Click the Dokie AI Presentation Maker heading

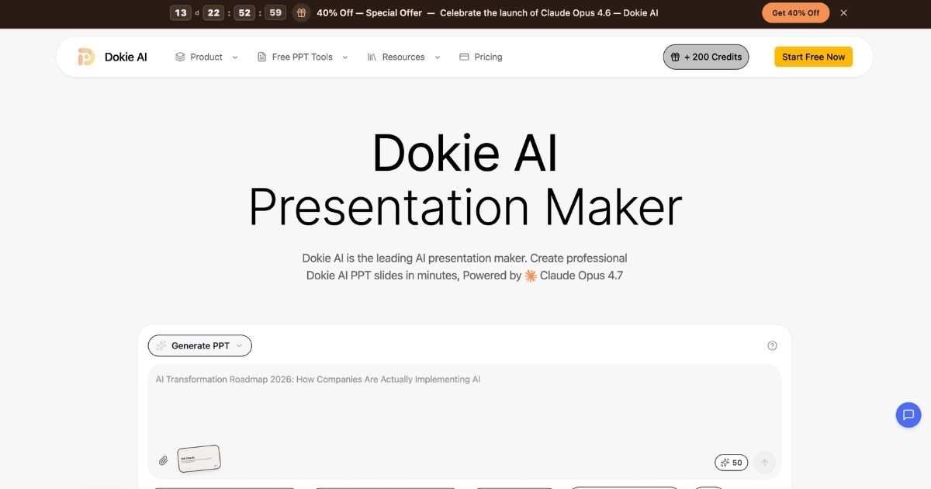click(465, 179)
